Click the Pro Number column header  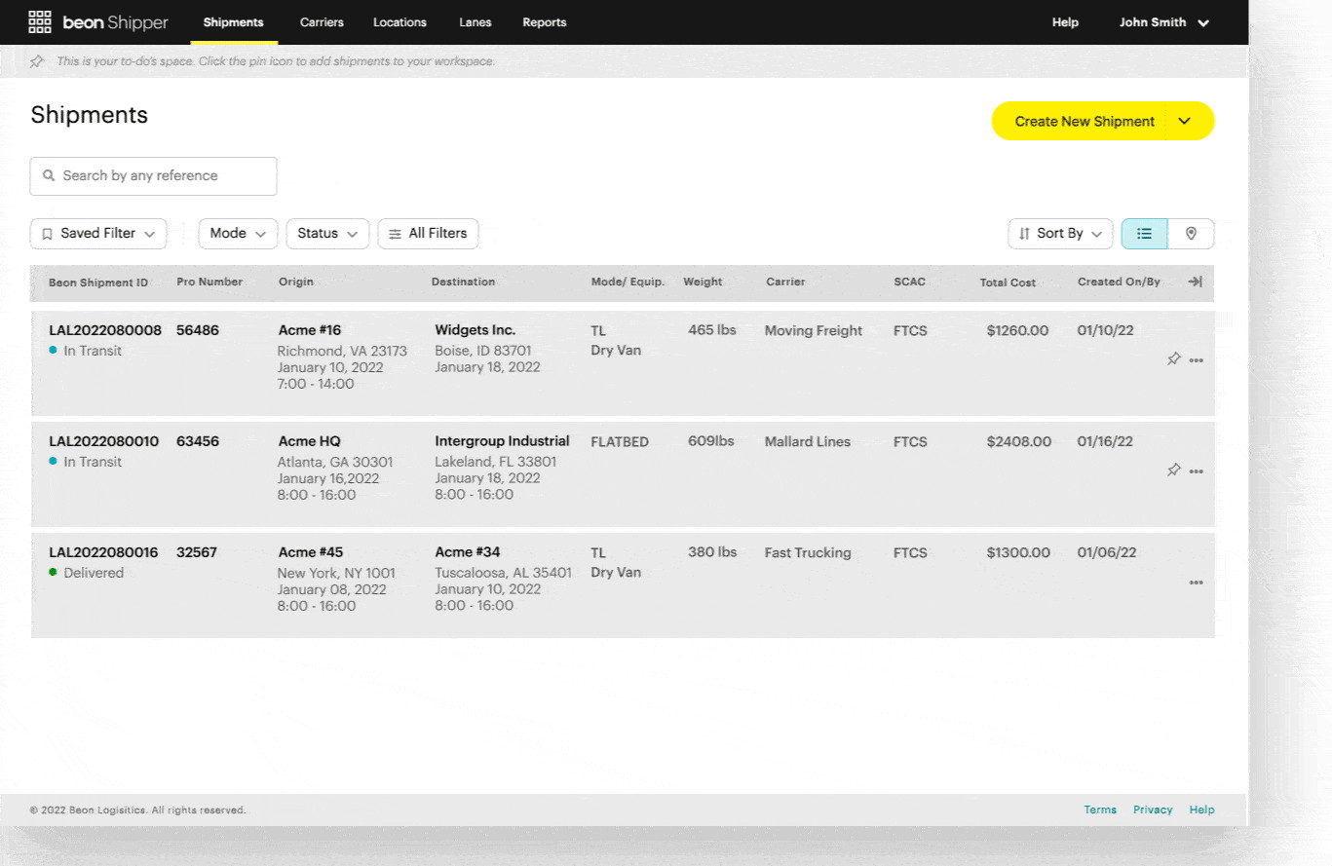209,282
